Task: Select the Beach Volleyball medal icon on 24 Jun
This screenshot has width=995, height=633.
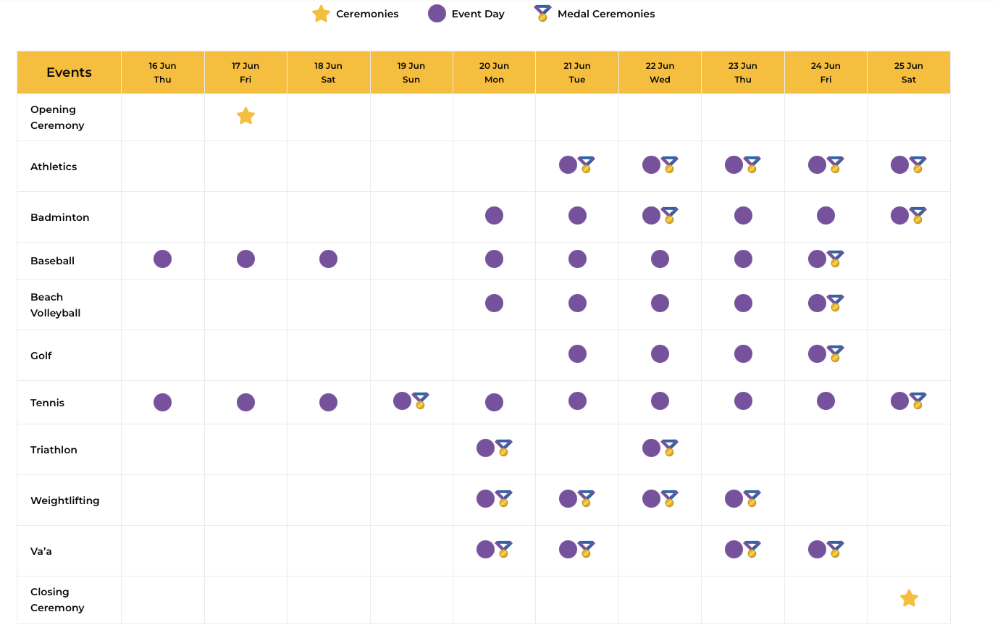Action: point(835,303)
